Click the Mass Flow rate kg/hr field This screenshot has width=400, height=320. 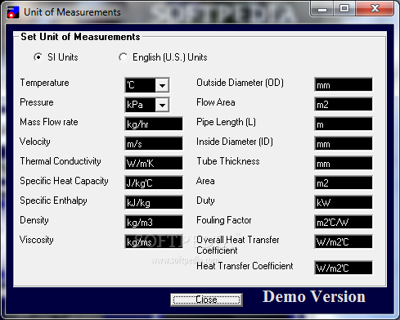tap(154, 124)
